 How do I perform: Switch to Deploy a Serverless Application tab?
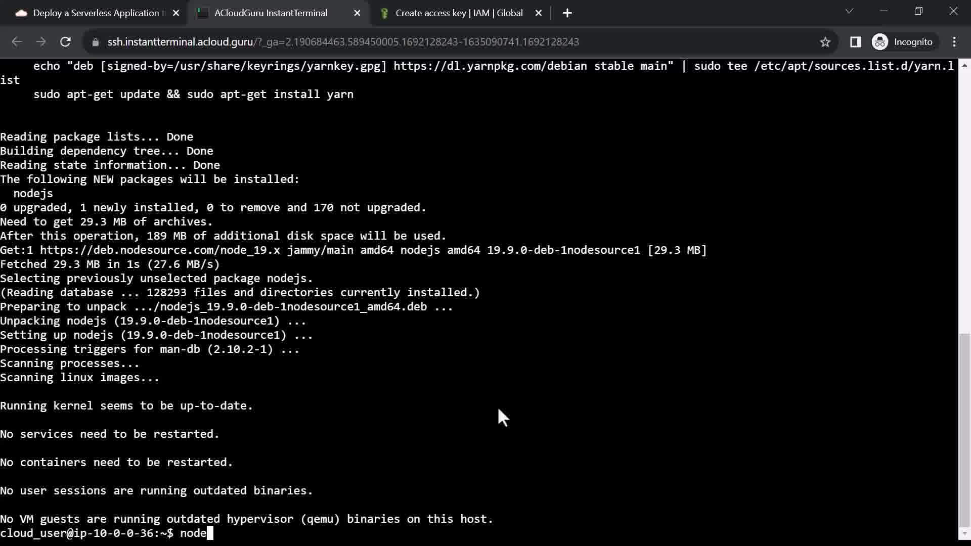click(x=96, y=13)
